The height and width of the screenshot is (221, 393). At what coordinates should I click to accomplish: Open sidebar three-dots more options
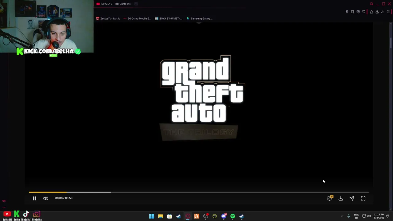point(4,207)
